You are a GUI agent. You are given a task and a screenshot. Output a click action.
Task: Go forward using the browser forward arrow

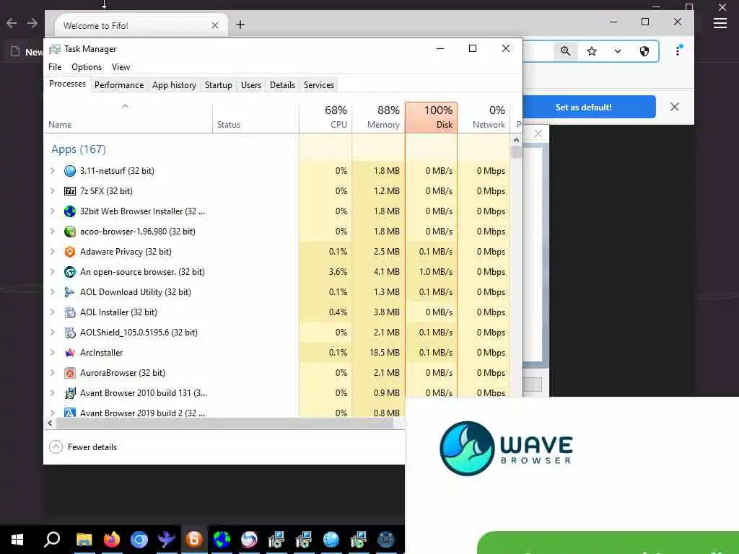point(32,23)
